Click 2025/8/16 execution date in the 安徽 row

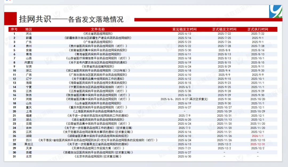[258, 50]
